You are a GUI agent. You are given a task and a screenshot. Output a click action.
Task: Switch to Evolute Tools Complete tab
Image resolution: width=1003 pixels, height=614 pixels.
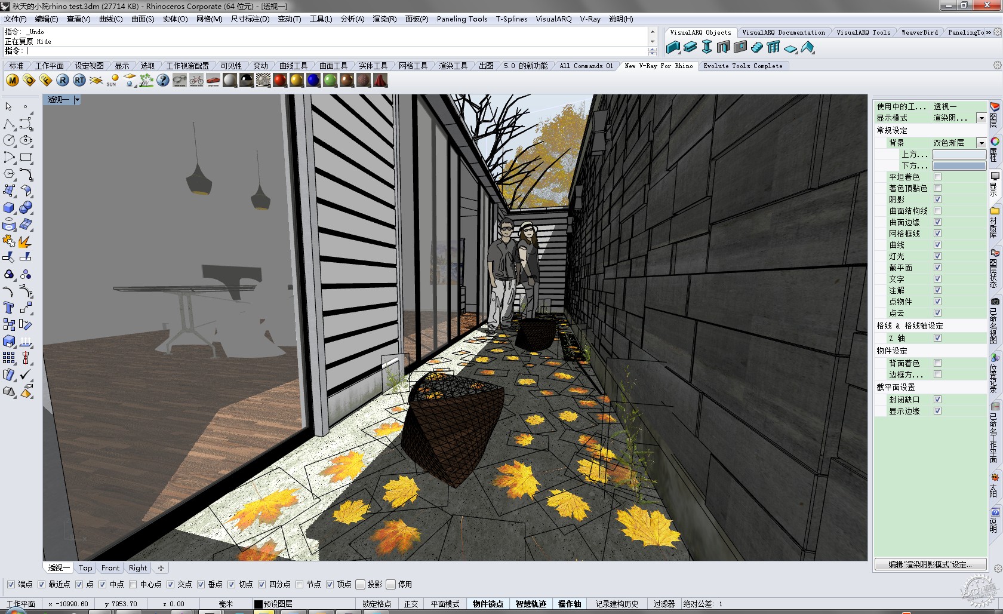click(743, 66)
